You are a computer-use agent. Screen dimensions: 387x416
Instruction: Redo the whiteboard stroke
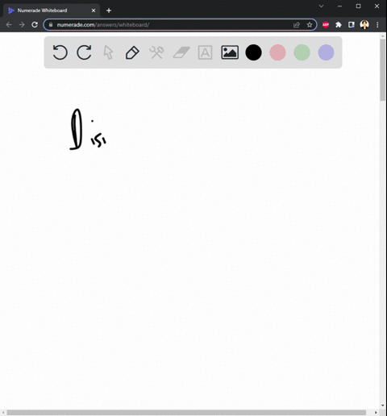(x=84, y=52)
